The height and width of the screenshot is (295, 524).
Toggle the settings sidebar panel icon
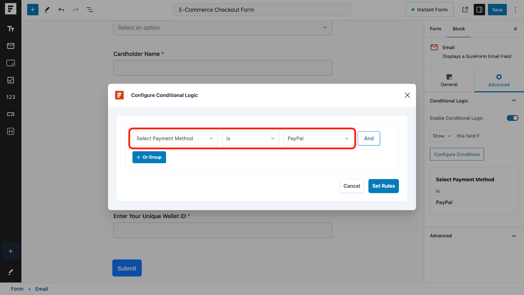(x=479, y=10)
